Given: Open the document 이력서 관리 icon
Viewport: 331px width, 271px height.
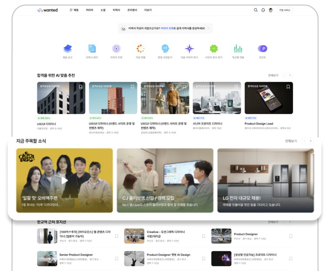Looking at the screenshot, I should tap(92, 49).
